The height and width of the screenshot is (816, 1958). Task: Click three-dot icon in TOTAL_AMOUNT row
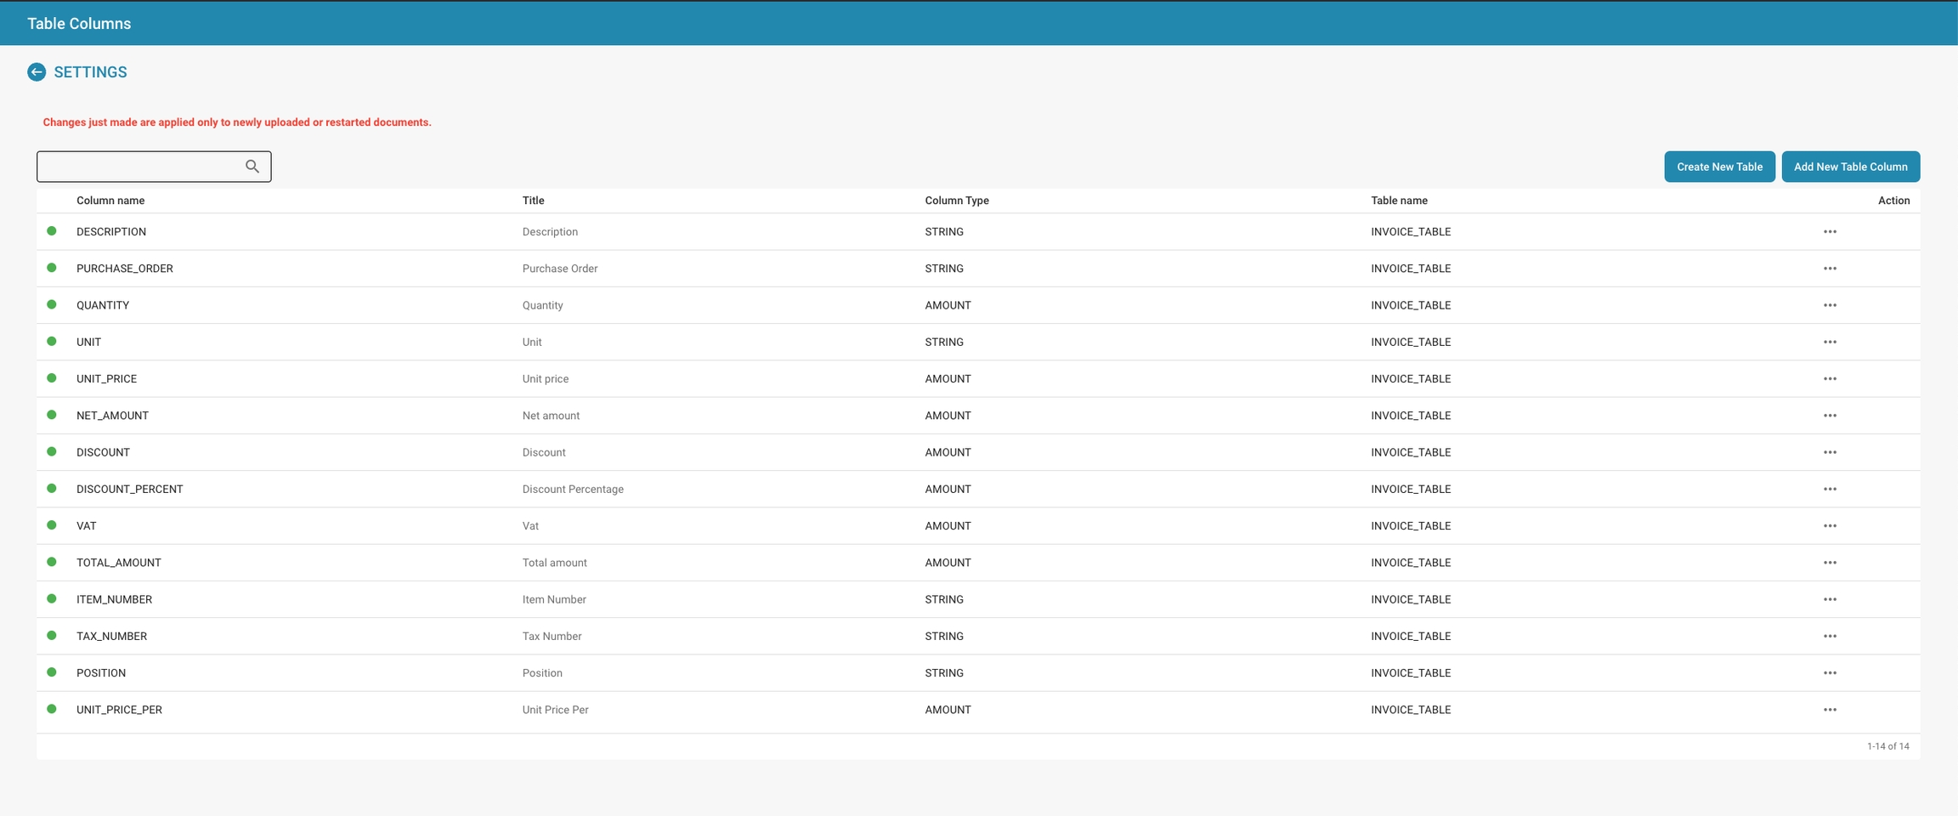coord(1830,563)
